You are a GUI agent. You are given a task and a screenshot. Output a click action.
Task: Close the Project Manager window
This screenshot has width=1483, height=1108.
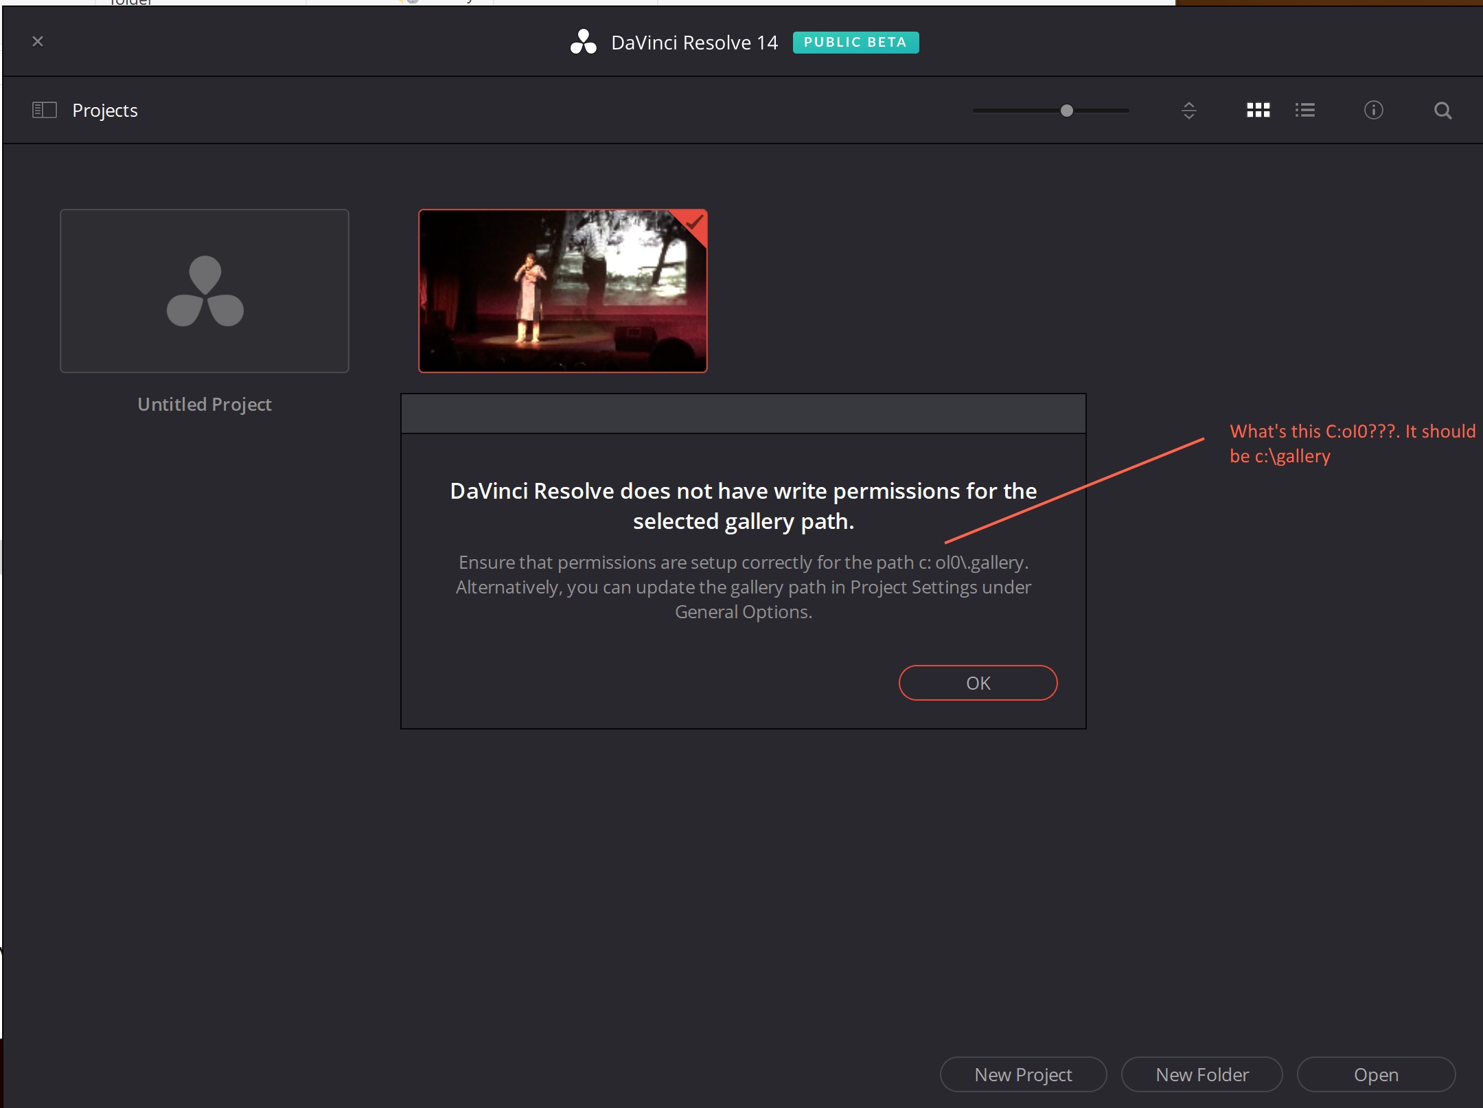point(38,42)
